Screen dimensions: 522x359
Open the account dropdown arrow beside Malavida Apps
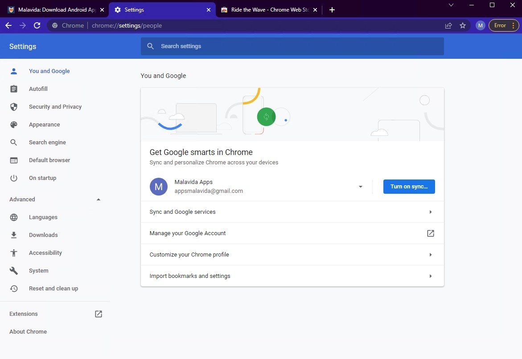coord(361,187)
